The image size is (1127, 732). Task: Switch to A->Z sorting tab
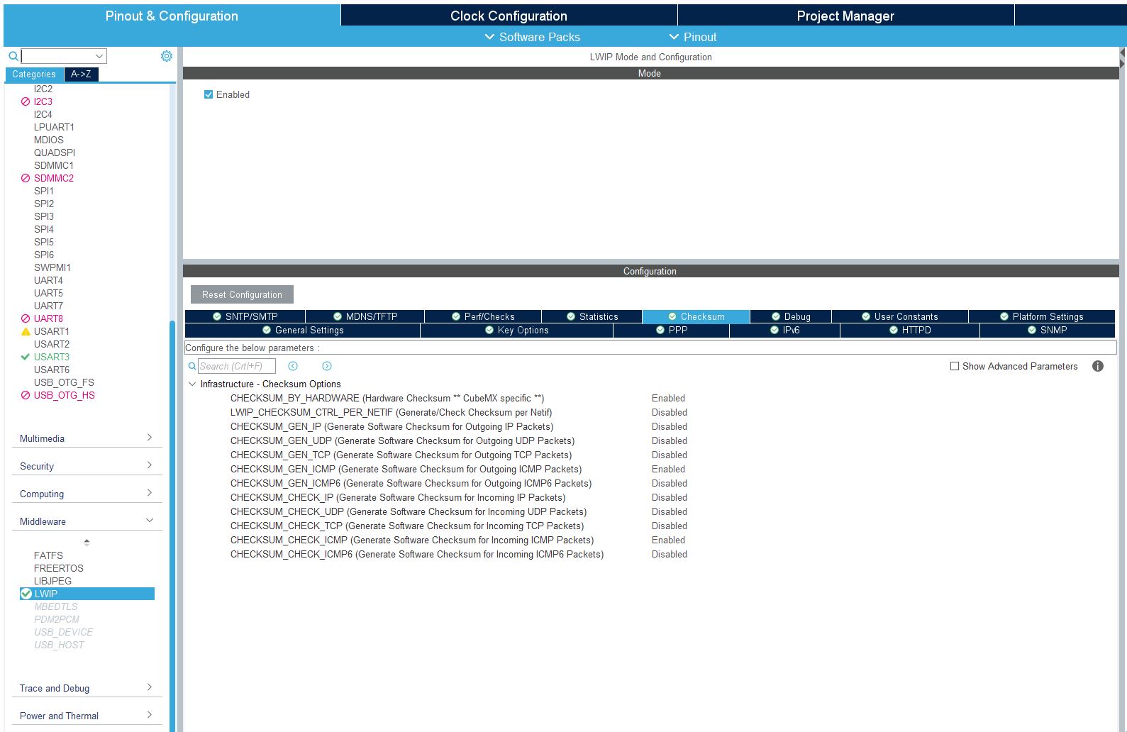pyautogui.click(x=81, y=74)
